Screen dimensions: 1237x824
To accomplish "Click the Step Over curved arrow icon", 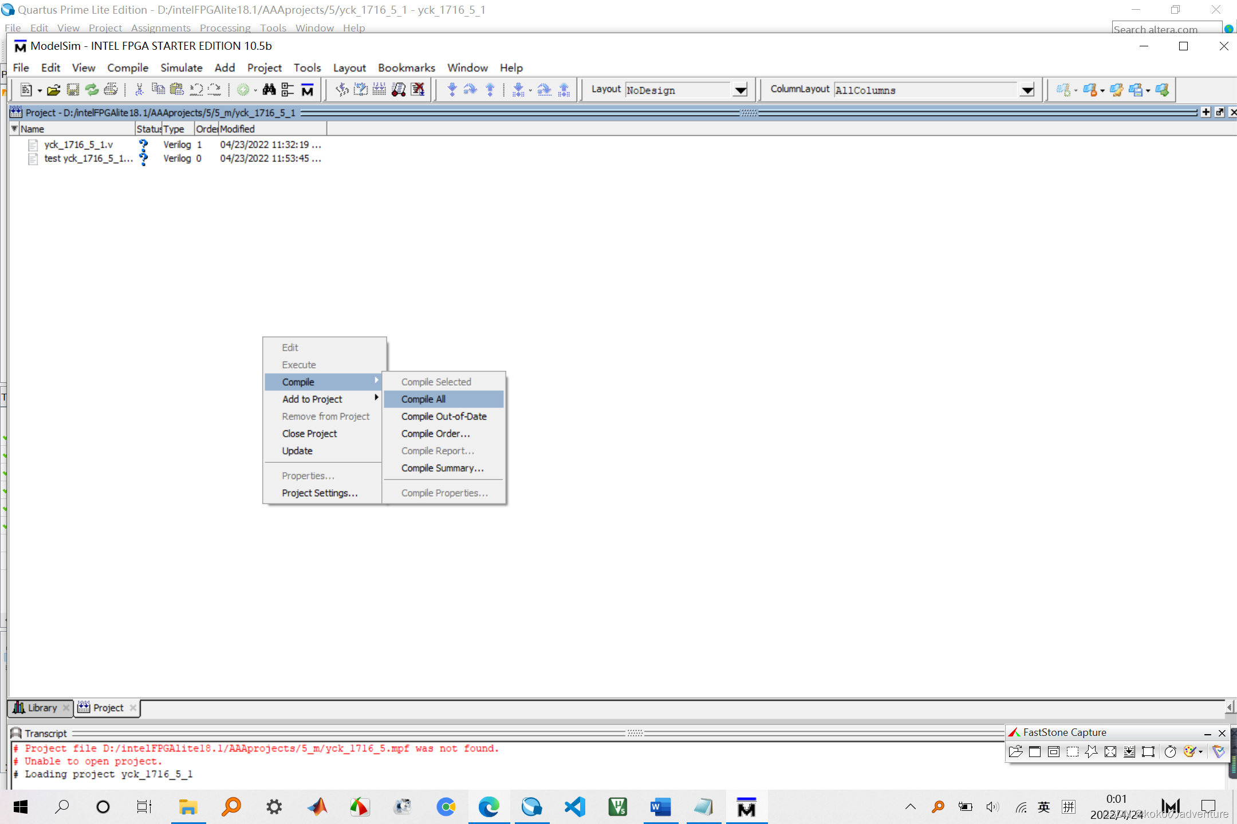I will tap(471, 90).
